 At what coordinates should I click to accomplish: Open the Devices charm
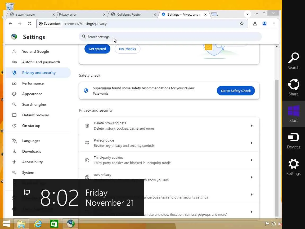[x=294, y=140]
